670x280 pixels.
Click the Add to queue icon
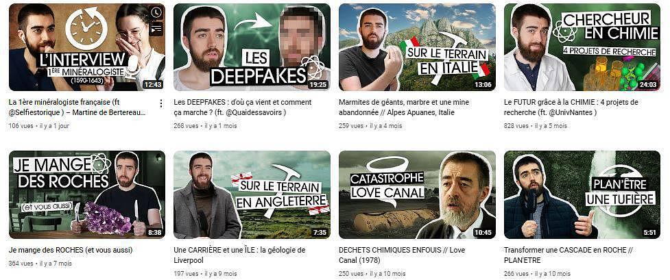coord(156,28)
